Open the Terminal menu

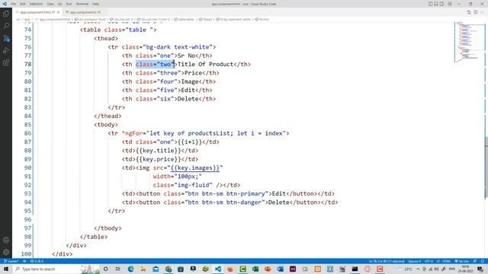(82, 4)
